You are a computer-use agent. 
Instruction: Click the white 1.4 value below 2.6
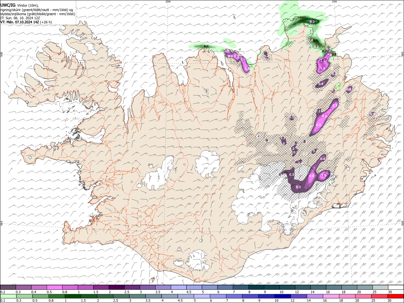click(x=323, y=68)
